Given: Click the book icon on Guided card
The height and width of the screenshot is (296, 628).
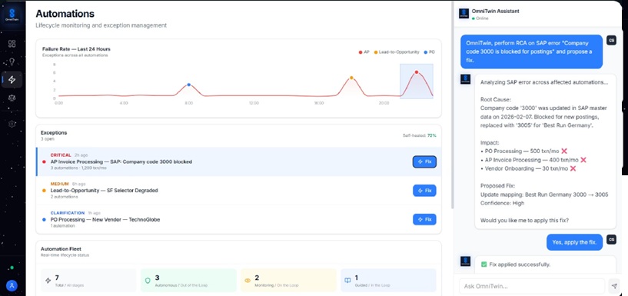Looking at the screenshot, I should [347, 281].
